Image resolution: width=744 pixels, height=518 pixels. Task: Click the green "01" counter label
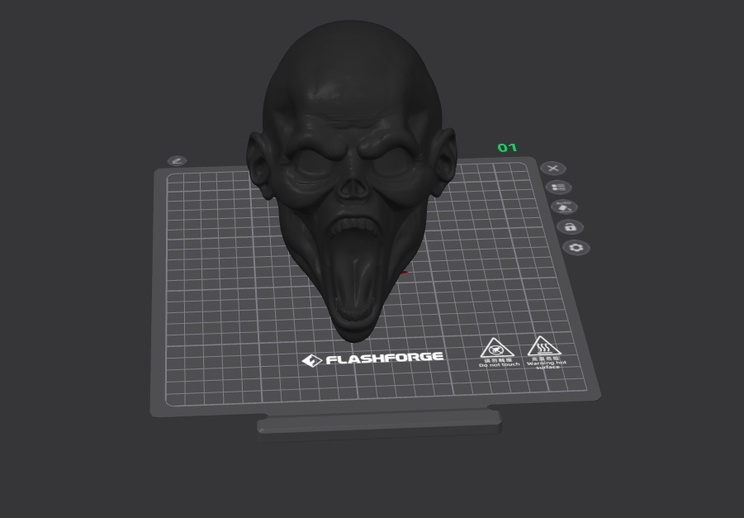click(x=507, y=147)
